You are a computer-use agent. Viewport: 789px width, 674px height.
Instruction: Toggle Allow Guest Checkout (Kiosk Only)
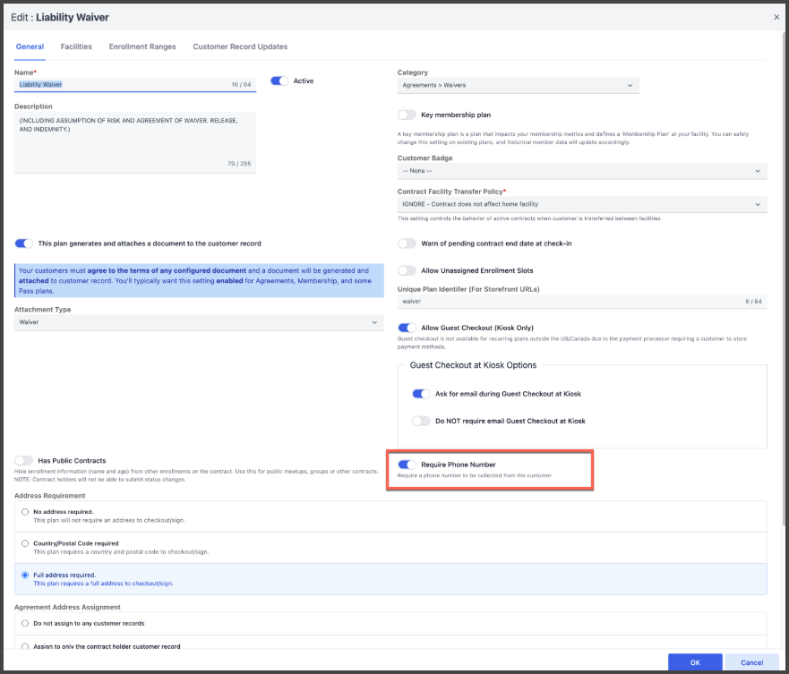coord(407,328)
